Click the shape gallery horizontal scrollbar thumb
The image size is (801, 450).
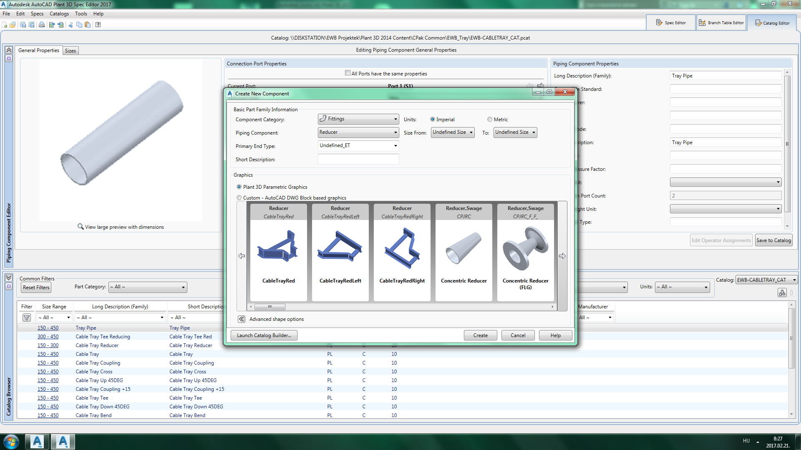[270, 307]
